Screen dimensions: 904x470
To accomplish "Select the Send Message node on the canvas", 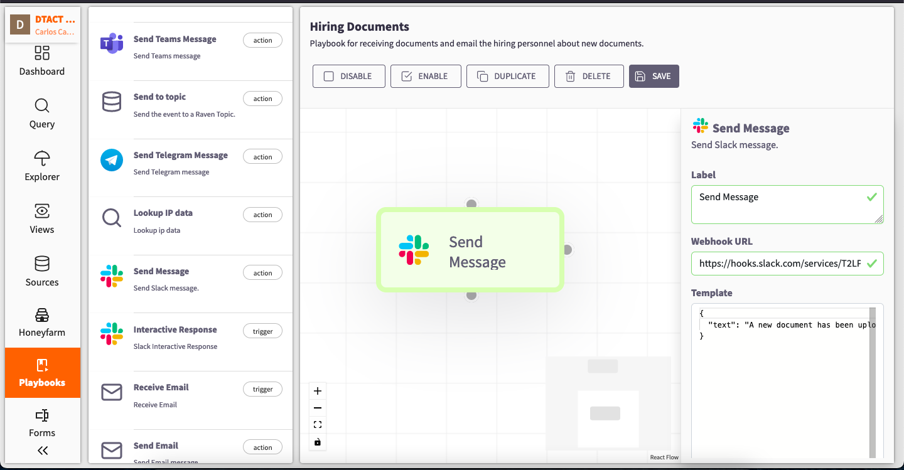I will [x=470, y=250].
